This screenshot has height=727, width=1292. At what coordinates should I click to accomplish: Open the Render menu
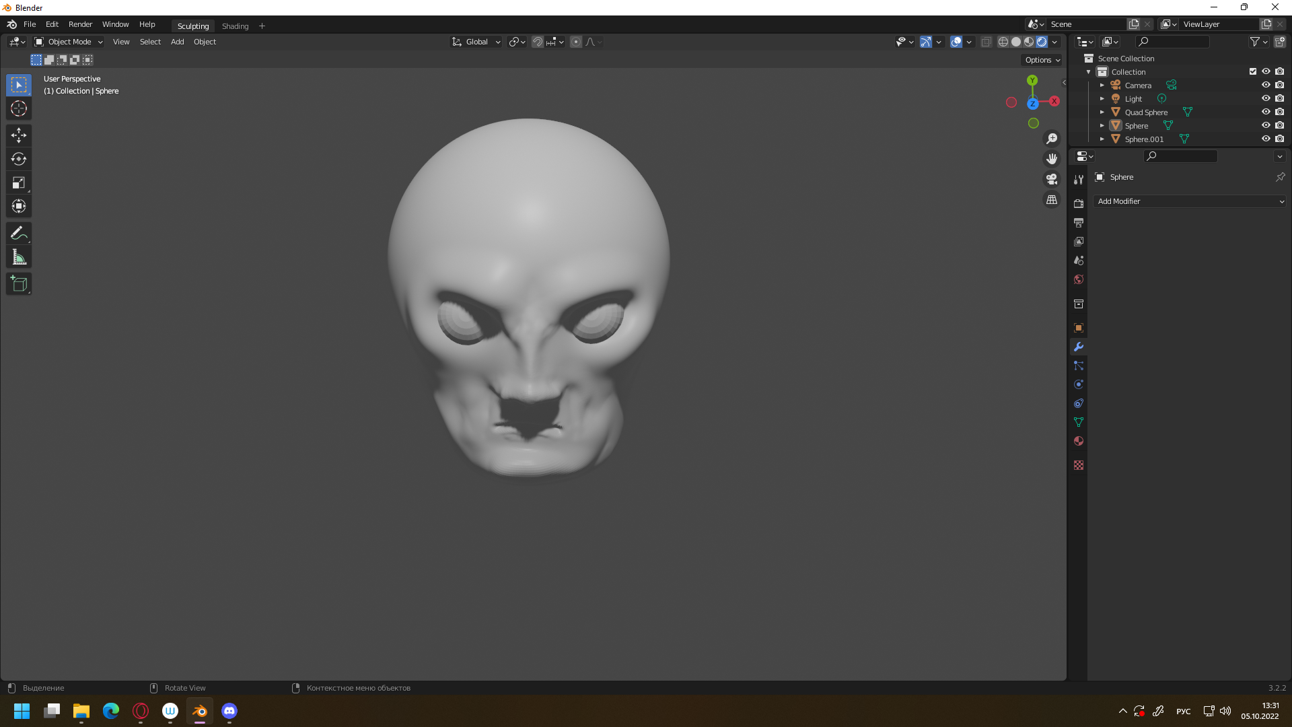coord(80,24)
